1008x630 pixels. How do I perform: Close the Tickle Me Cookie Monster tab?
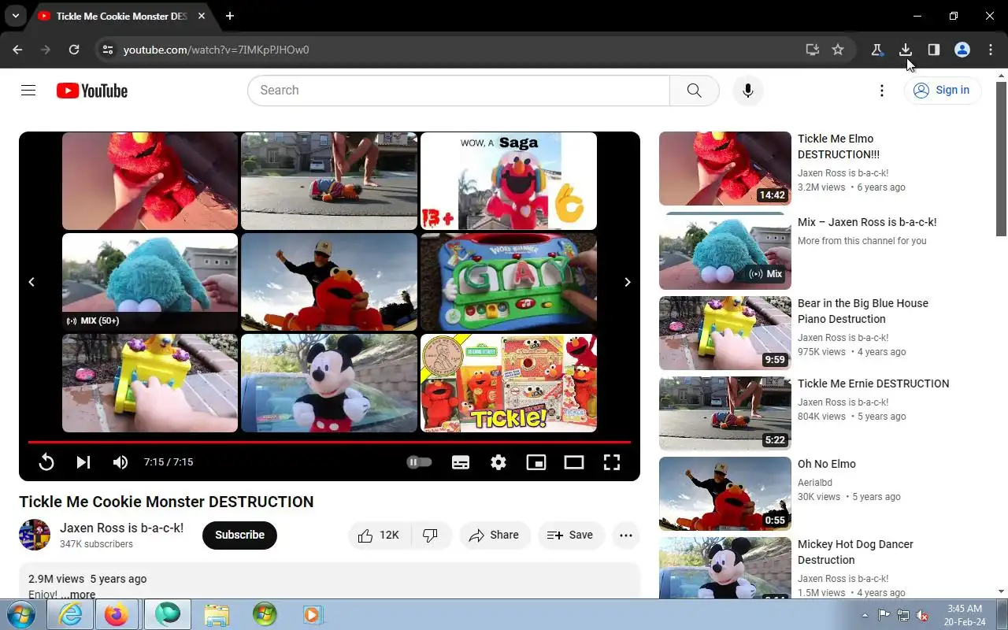[202, 16]
